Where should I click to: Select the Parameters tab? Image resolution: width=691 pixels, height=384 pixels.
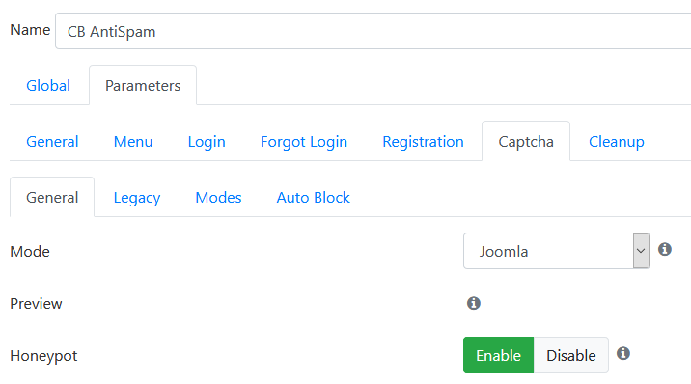click(143, 86)
